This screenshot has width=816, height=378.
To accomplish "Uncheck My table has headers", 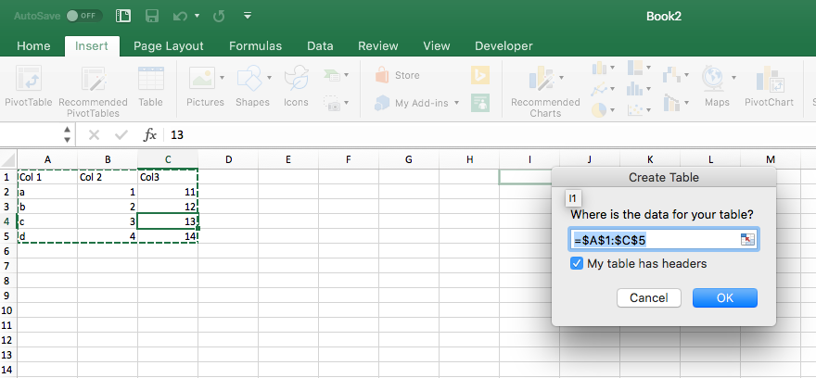I will [577, 264].
